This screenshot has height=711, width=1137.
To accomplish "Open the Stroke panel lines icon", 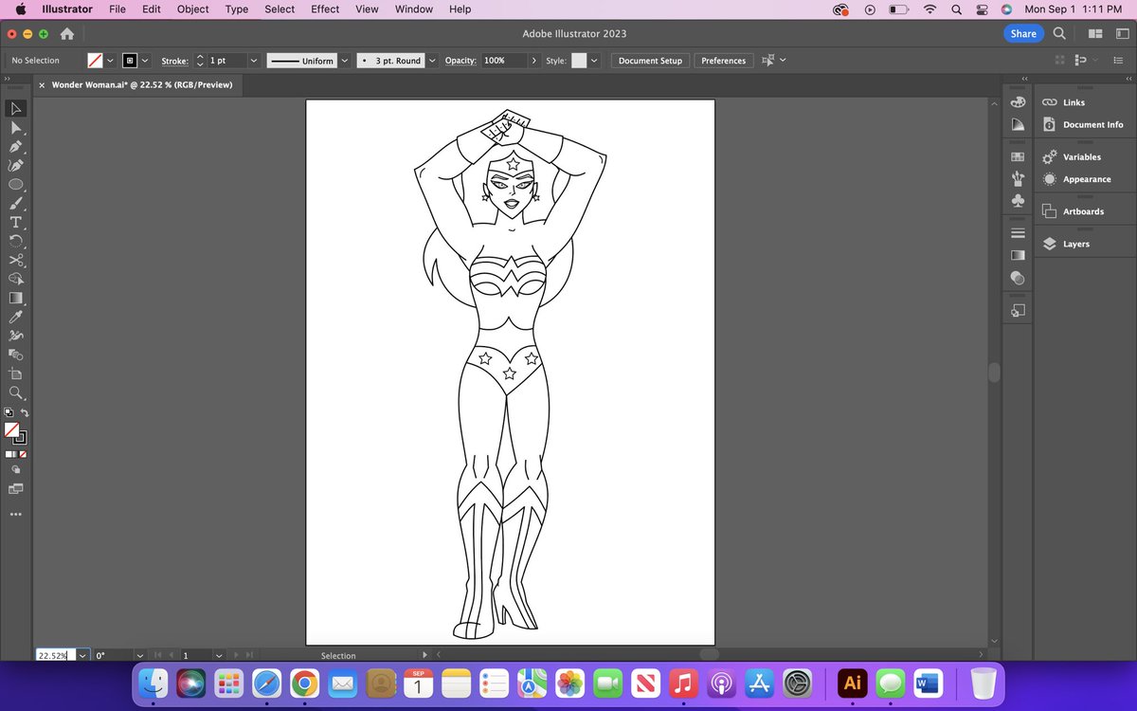I will [1019, 233].
